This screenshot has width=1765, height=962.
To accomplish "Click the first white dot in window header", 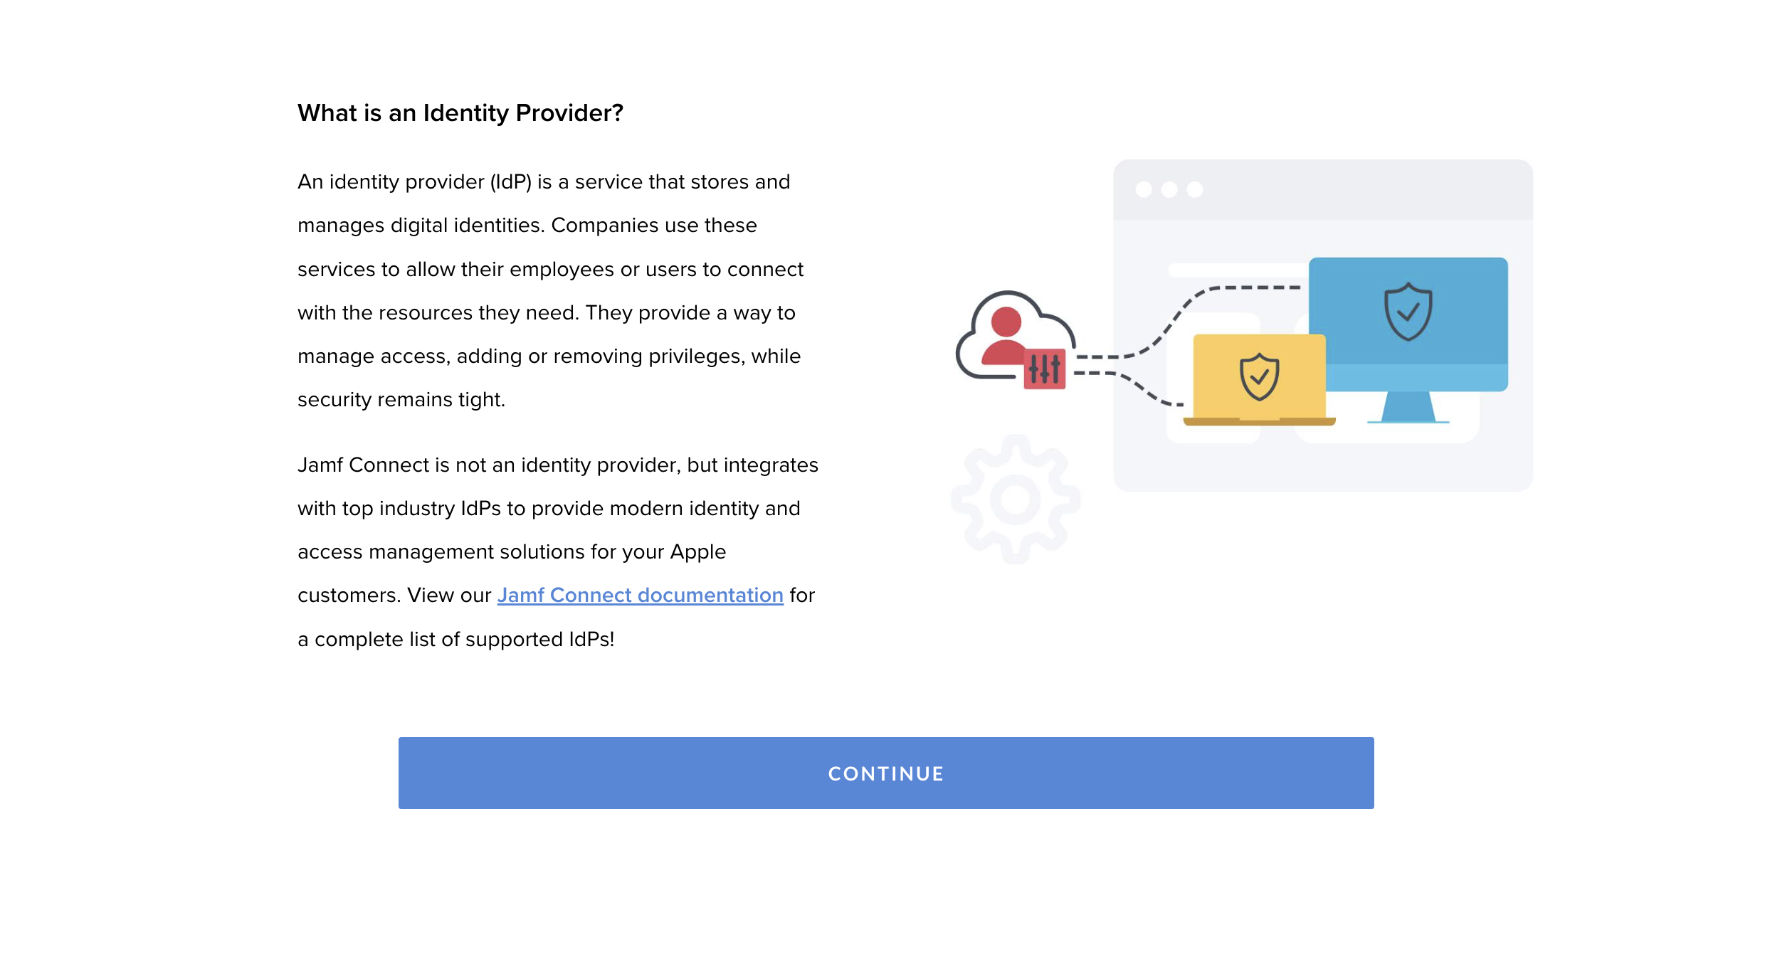I will (1144, 189).
